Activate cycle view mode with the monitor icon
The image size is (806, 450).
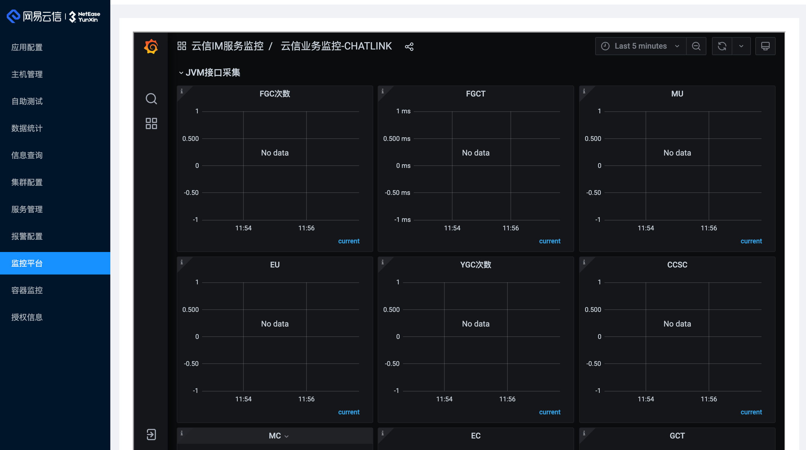pyautogui.click(x=765, y=46)
